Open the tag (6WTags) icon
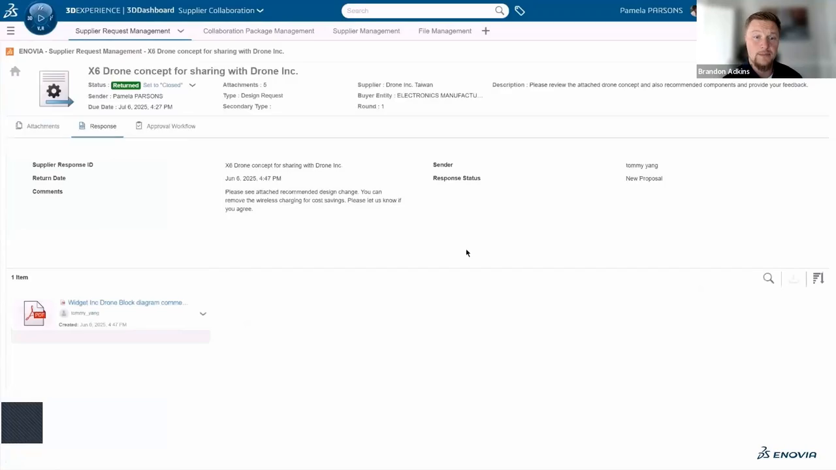 tap(520, 10)
